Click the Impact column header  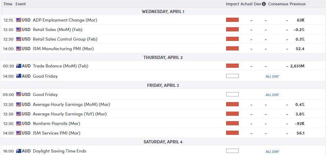click(x=232, y=4)
